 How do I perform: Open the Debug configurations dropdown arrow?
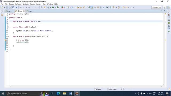50,7
